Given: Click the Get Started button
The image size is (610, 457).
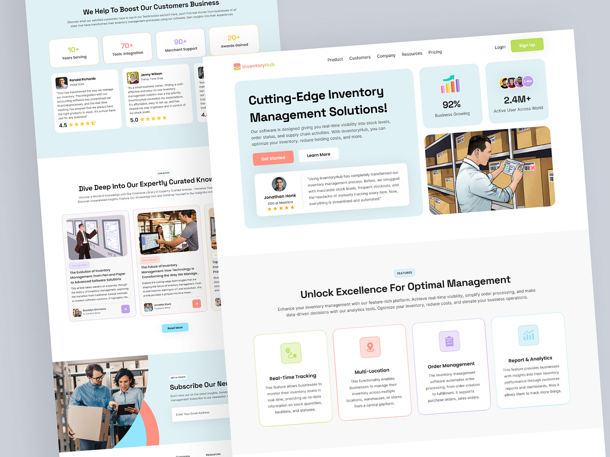Looking at the screenshot, I should pos(273,158).
